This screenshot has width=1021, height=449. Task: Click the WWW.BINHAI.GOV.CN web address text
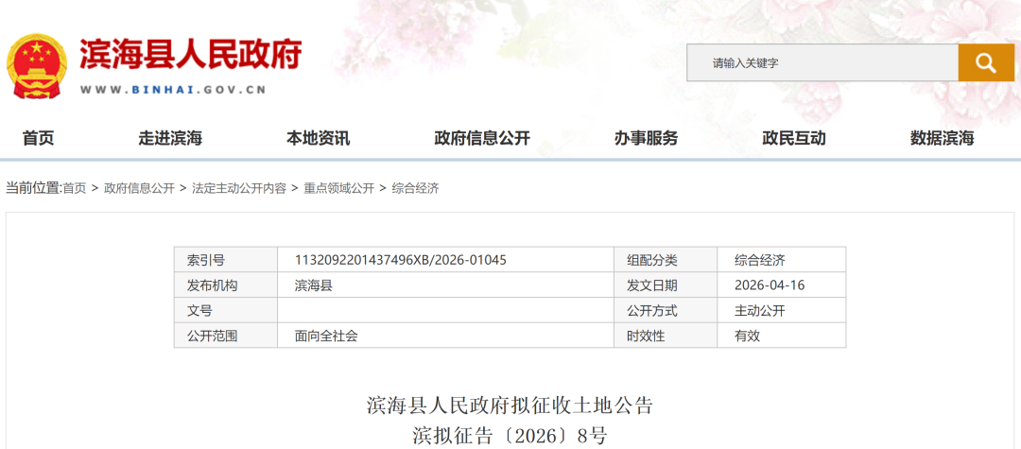[173, 90]
